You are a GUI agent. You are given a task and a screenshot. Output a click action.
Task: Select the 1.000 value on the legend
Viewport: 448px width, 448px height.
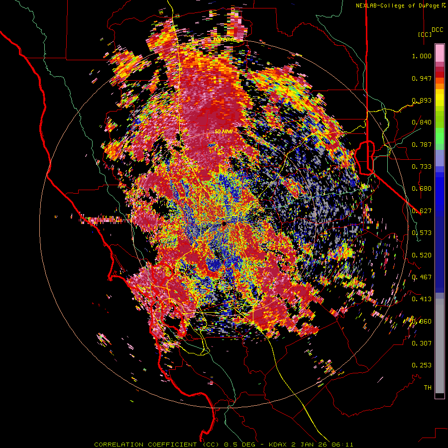tap(422, 56)
